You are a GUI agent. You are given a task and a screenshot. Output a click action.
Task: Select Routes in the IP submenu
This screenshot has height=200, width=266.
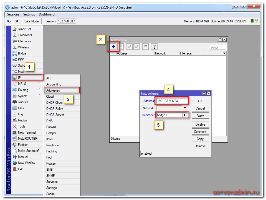[62, 163]
